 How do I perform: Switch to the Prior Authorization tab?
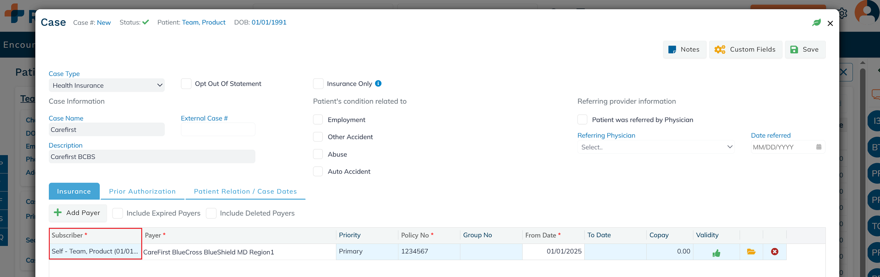click(x=142, y=191)
